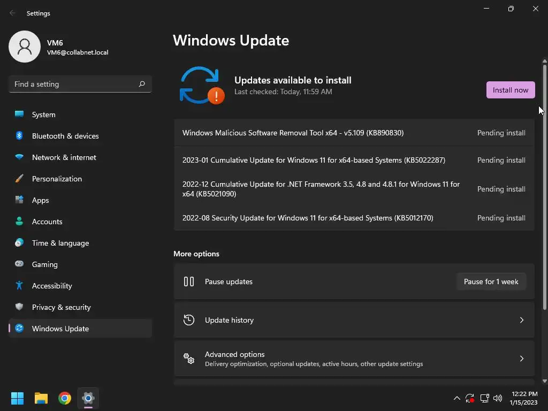Open the Windows Start menu
The width and height of the screenshot is (548, 411).
[x=17, y=398]
